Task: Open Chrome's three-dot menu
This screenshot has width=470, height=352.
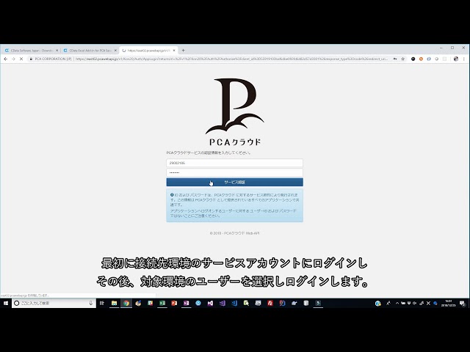Action: [x=464, y=59]
